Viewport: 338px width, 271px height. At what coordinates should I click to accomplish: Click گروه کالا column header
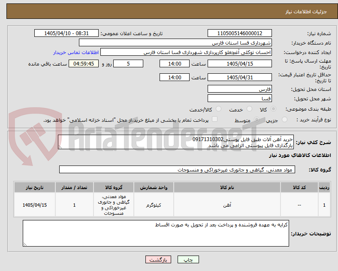tap(114, 187)
